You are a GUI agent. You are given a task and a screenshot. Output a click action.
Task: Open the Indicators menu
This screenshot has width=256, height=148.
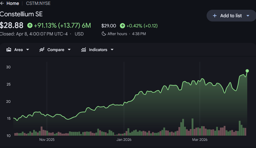[x=97, y=49]
